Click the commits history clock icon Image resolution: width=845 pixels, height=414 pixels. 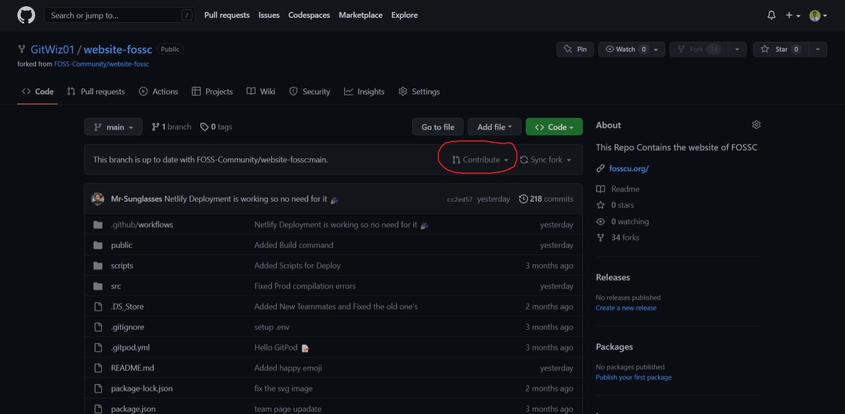point(523,199)
